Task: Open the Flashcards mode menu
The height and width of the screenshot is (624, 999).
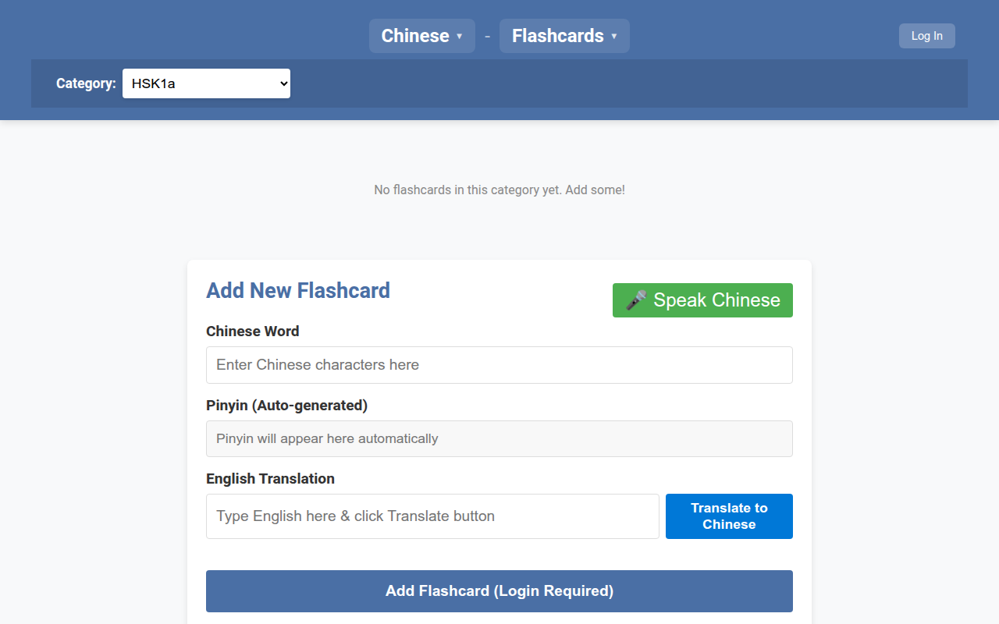Action: [x=558, y=36]
